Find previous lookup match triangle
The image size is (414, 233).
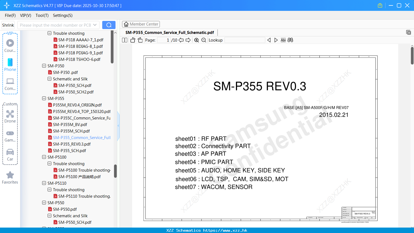pos(269,40)
